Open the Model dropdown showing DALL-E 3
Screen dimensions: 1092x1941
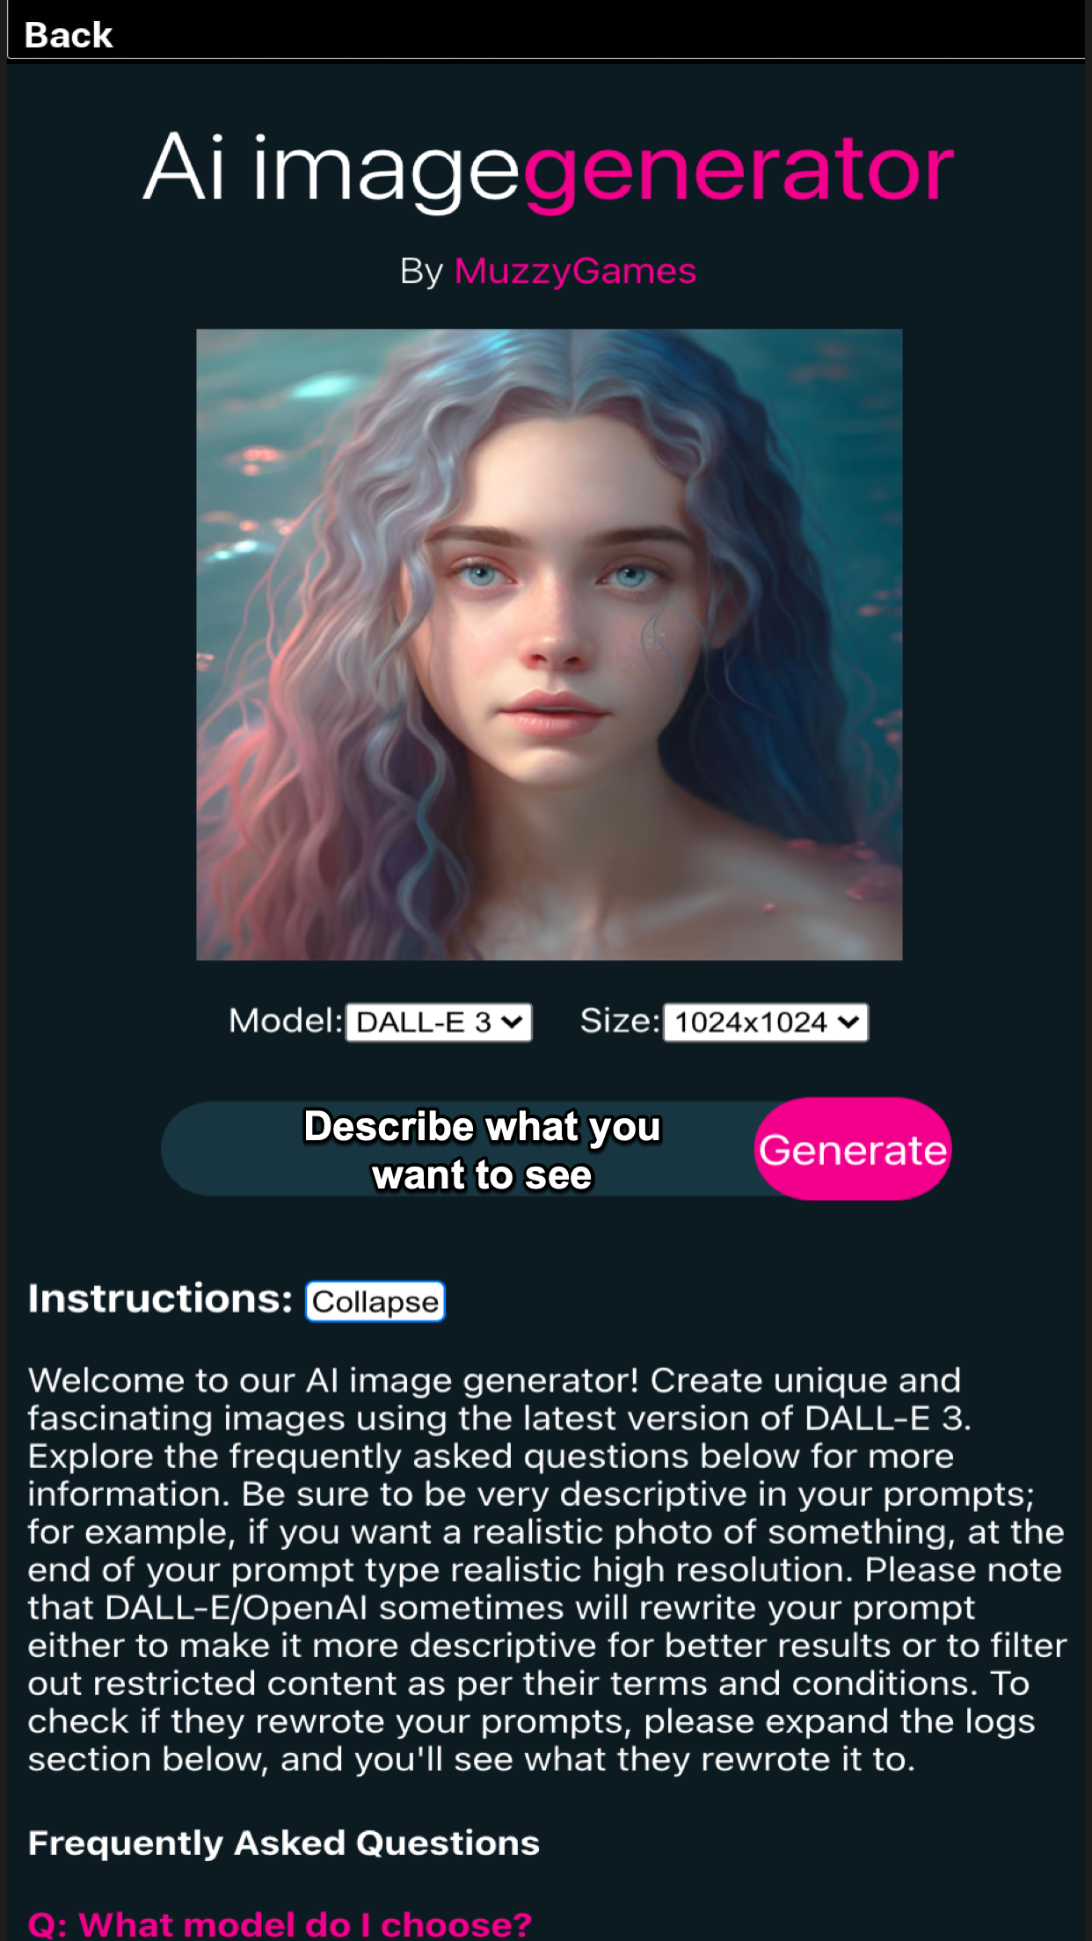tap(439, 1022)
